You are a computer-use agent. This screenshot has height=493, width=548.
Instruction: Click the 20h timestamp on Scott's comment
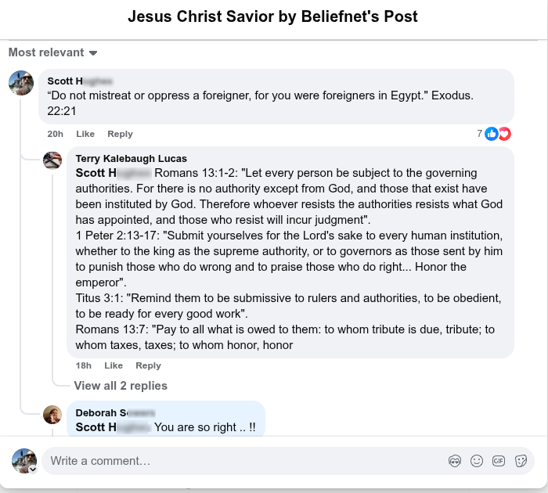pyautogui.click(x=55, y=134)
